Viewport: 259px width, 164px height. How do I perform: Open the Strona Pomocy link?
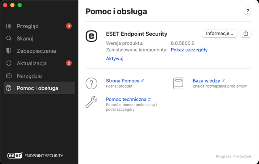(x=123, y=81)
